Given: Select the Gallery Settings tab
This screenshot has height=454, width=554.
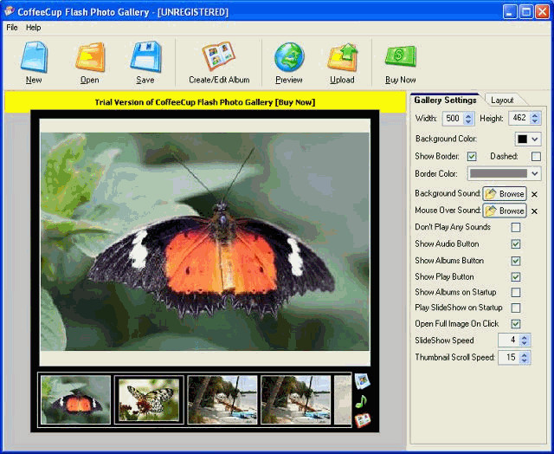Looking at the screenshot, I should coord(445,100).
